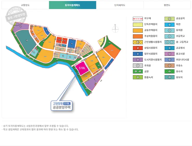Click the 업무시설용지 blue legend icon
This screenshot has width=192, height=146.
click(x=138, y=54)
